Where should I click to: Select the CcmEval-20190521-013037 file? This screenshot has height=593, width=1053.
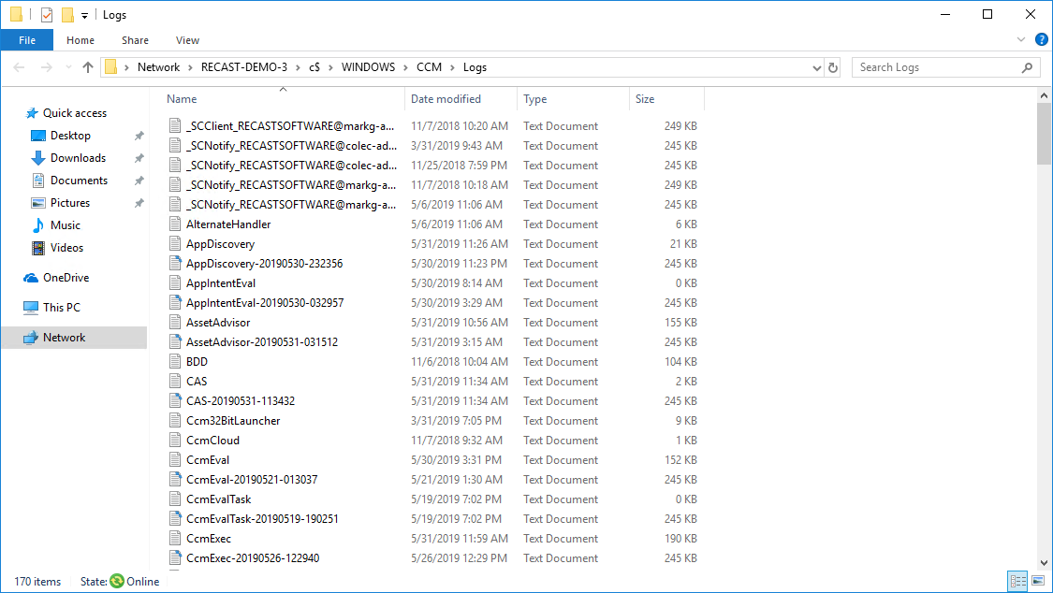click(x=252, y=480)
